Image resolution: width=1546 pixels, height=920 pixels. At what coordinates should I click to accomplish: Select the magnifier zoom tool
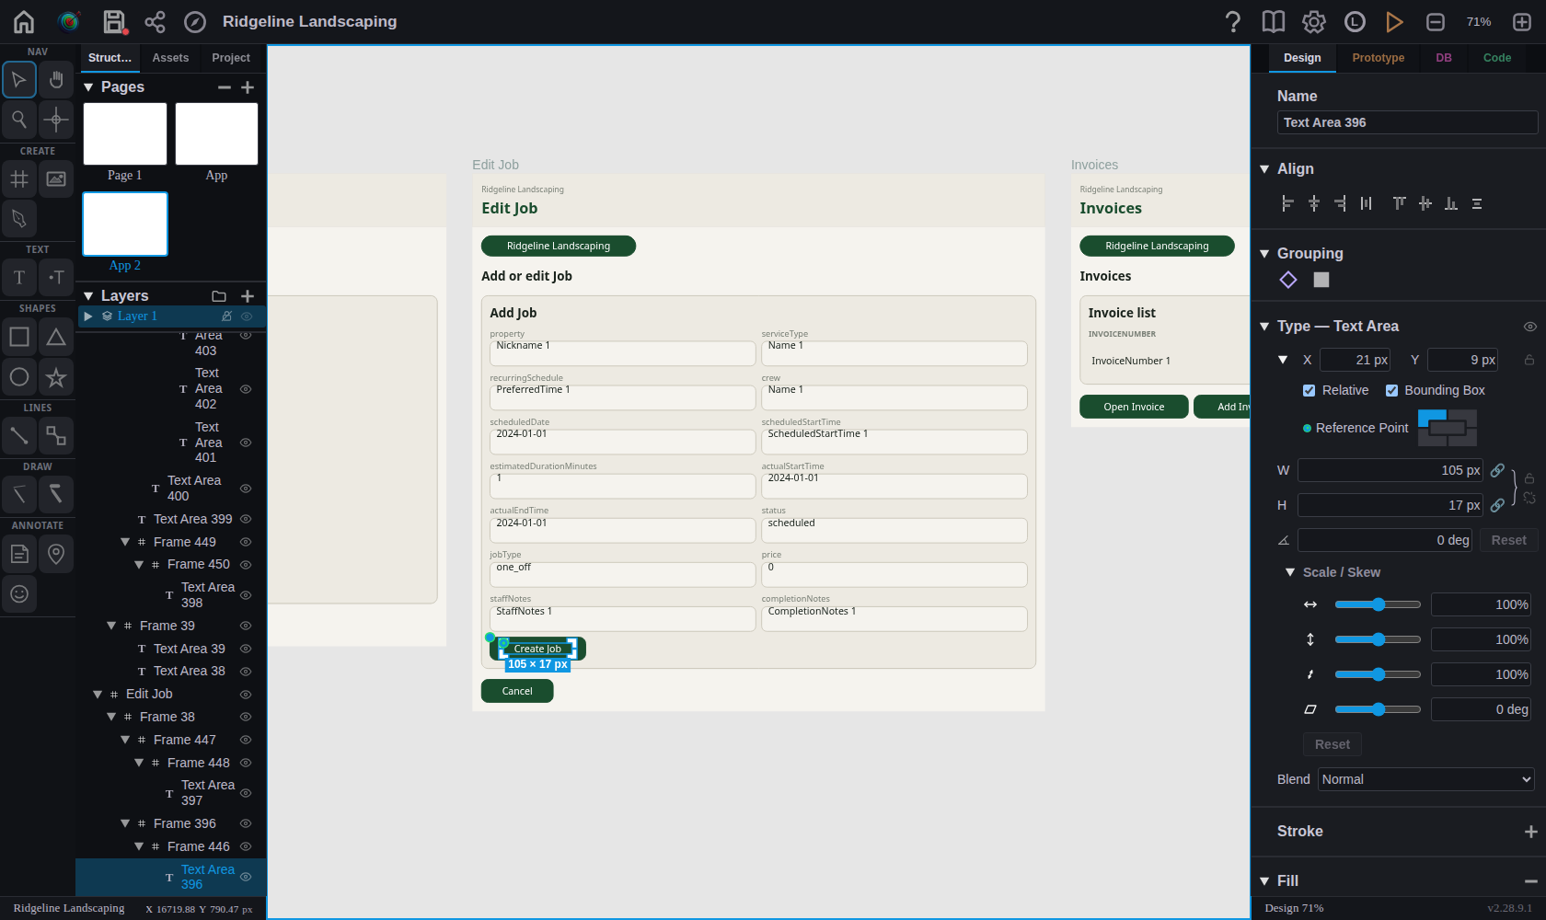(19, 119)
